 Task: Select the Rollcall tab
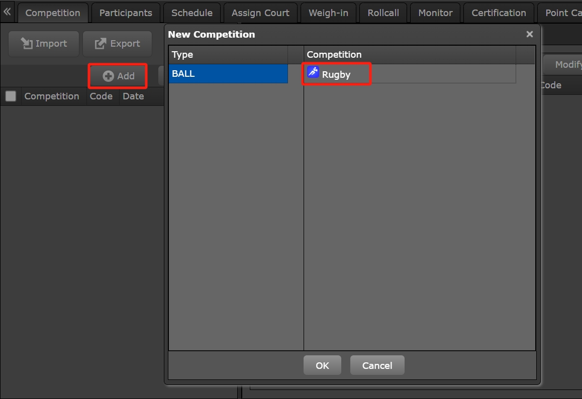click(383, 13)
